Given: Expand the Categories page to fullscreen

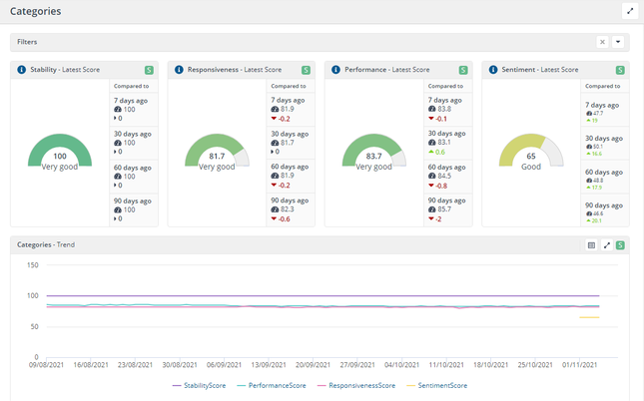Looking at the screenshot, I should (x=629, y=11).
